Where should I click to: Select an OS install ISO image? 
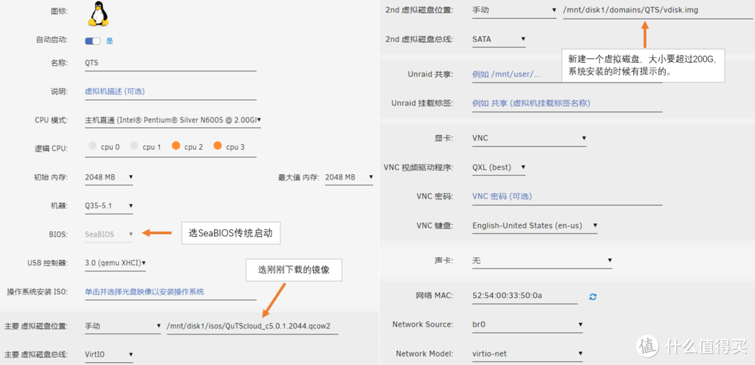point(171,292)
